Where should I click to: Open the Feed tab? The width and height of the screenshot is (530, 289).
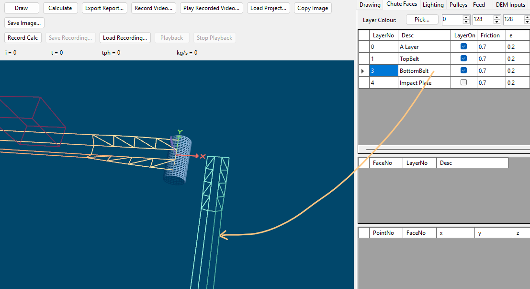click(479, 5)
